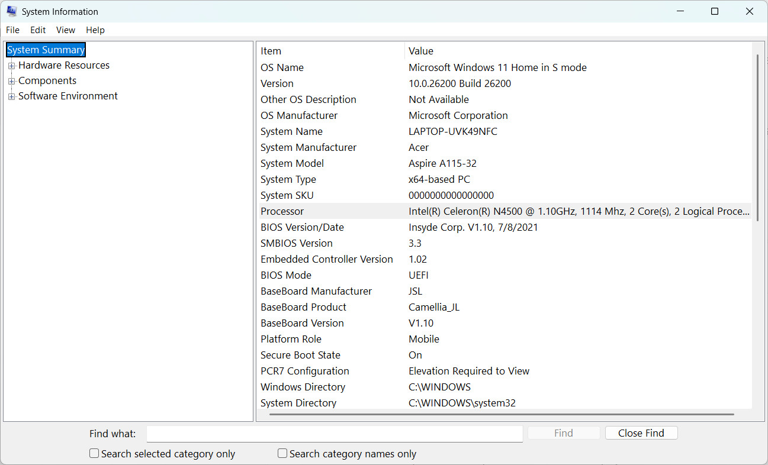The height and width of the screenshot is (465, 768).
Task: Select the BIOS Version/Date row
Action: tap(505, 227)
